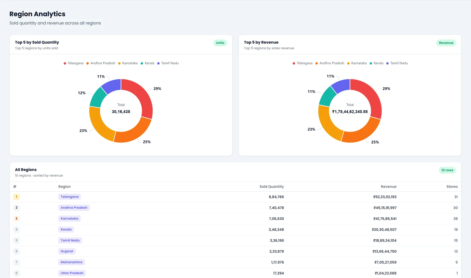Click the # column header

point(15,187)
